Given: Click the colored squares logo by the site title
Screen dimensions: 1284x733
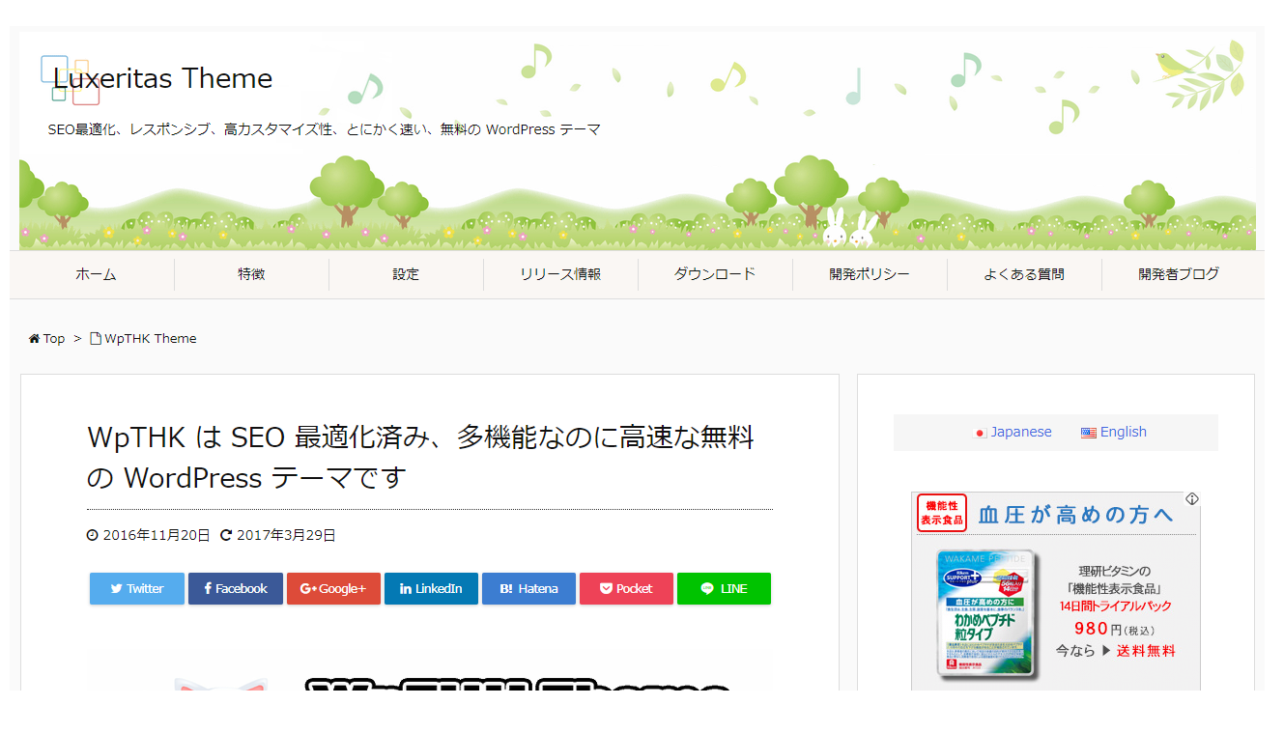Looking at the screenshot, I should (x=70, y=80).
